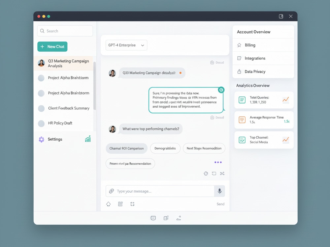This screenshot has height=247, width=330.
Task: Click the Detail icon above first message
Action: (x=212, y=62)
